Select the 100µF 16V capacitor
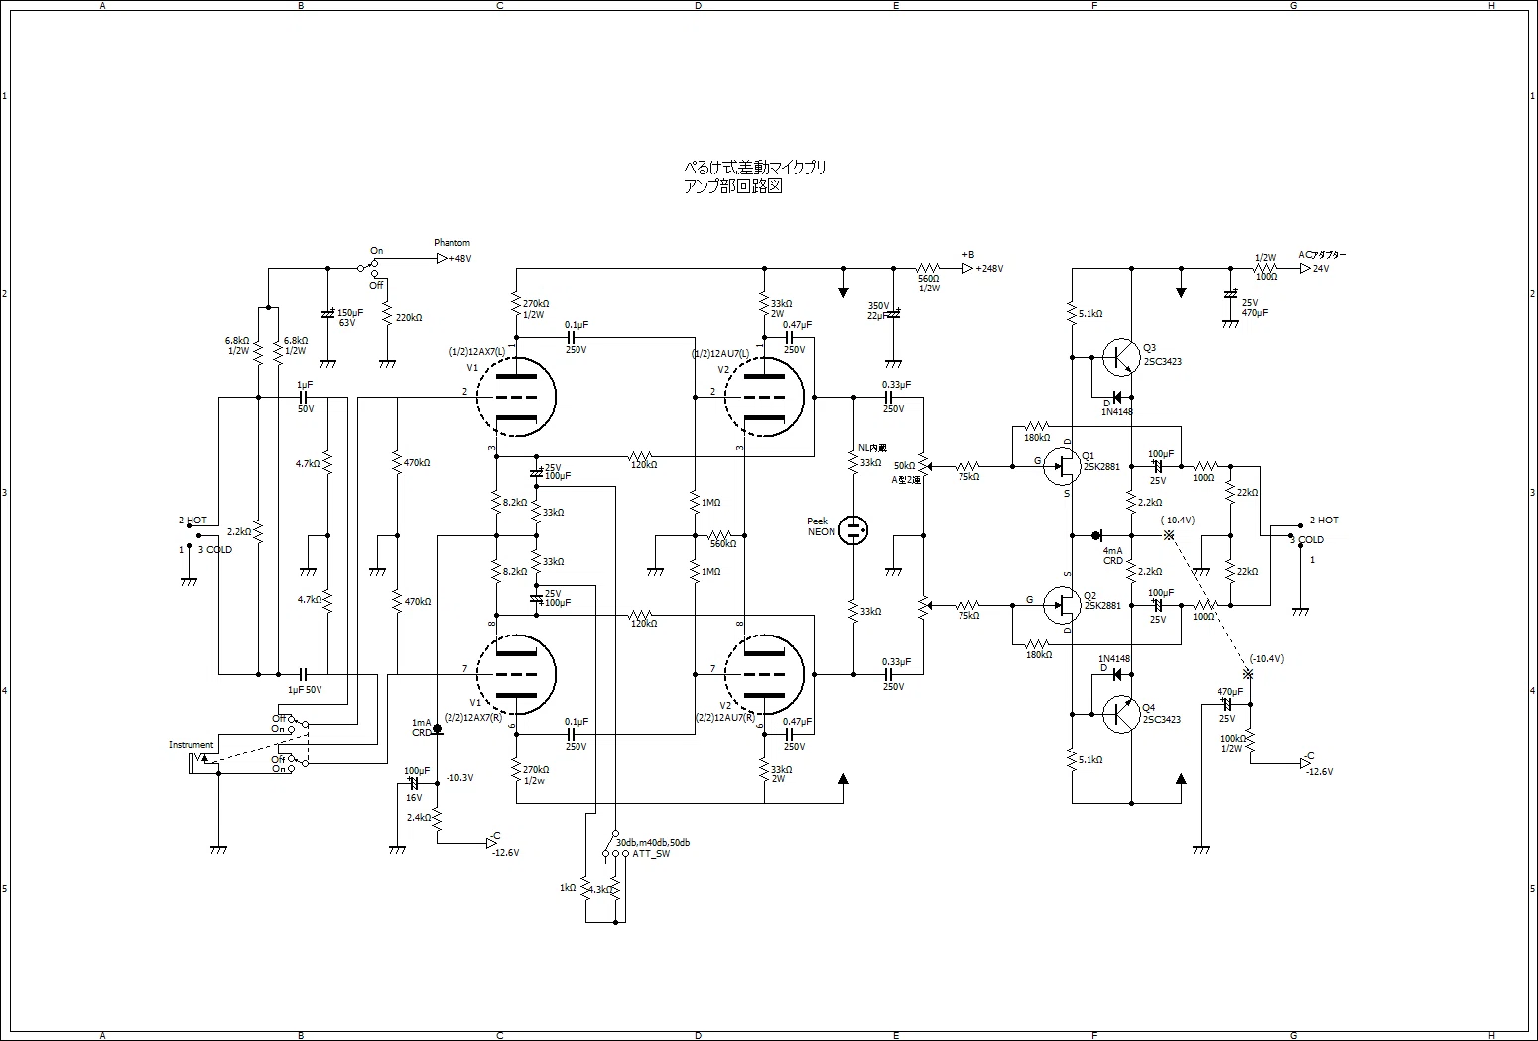1538x1041 pixels. (413, 783)
